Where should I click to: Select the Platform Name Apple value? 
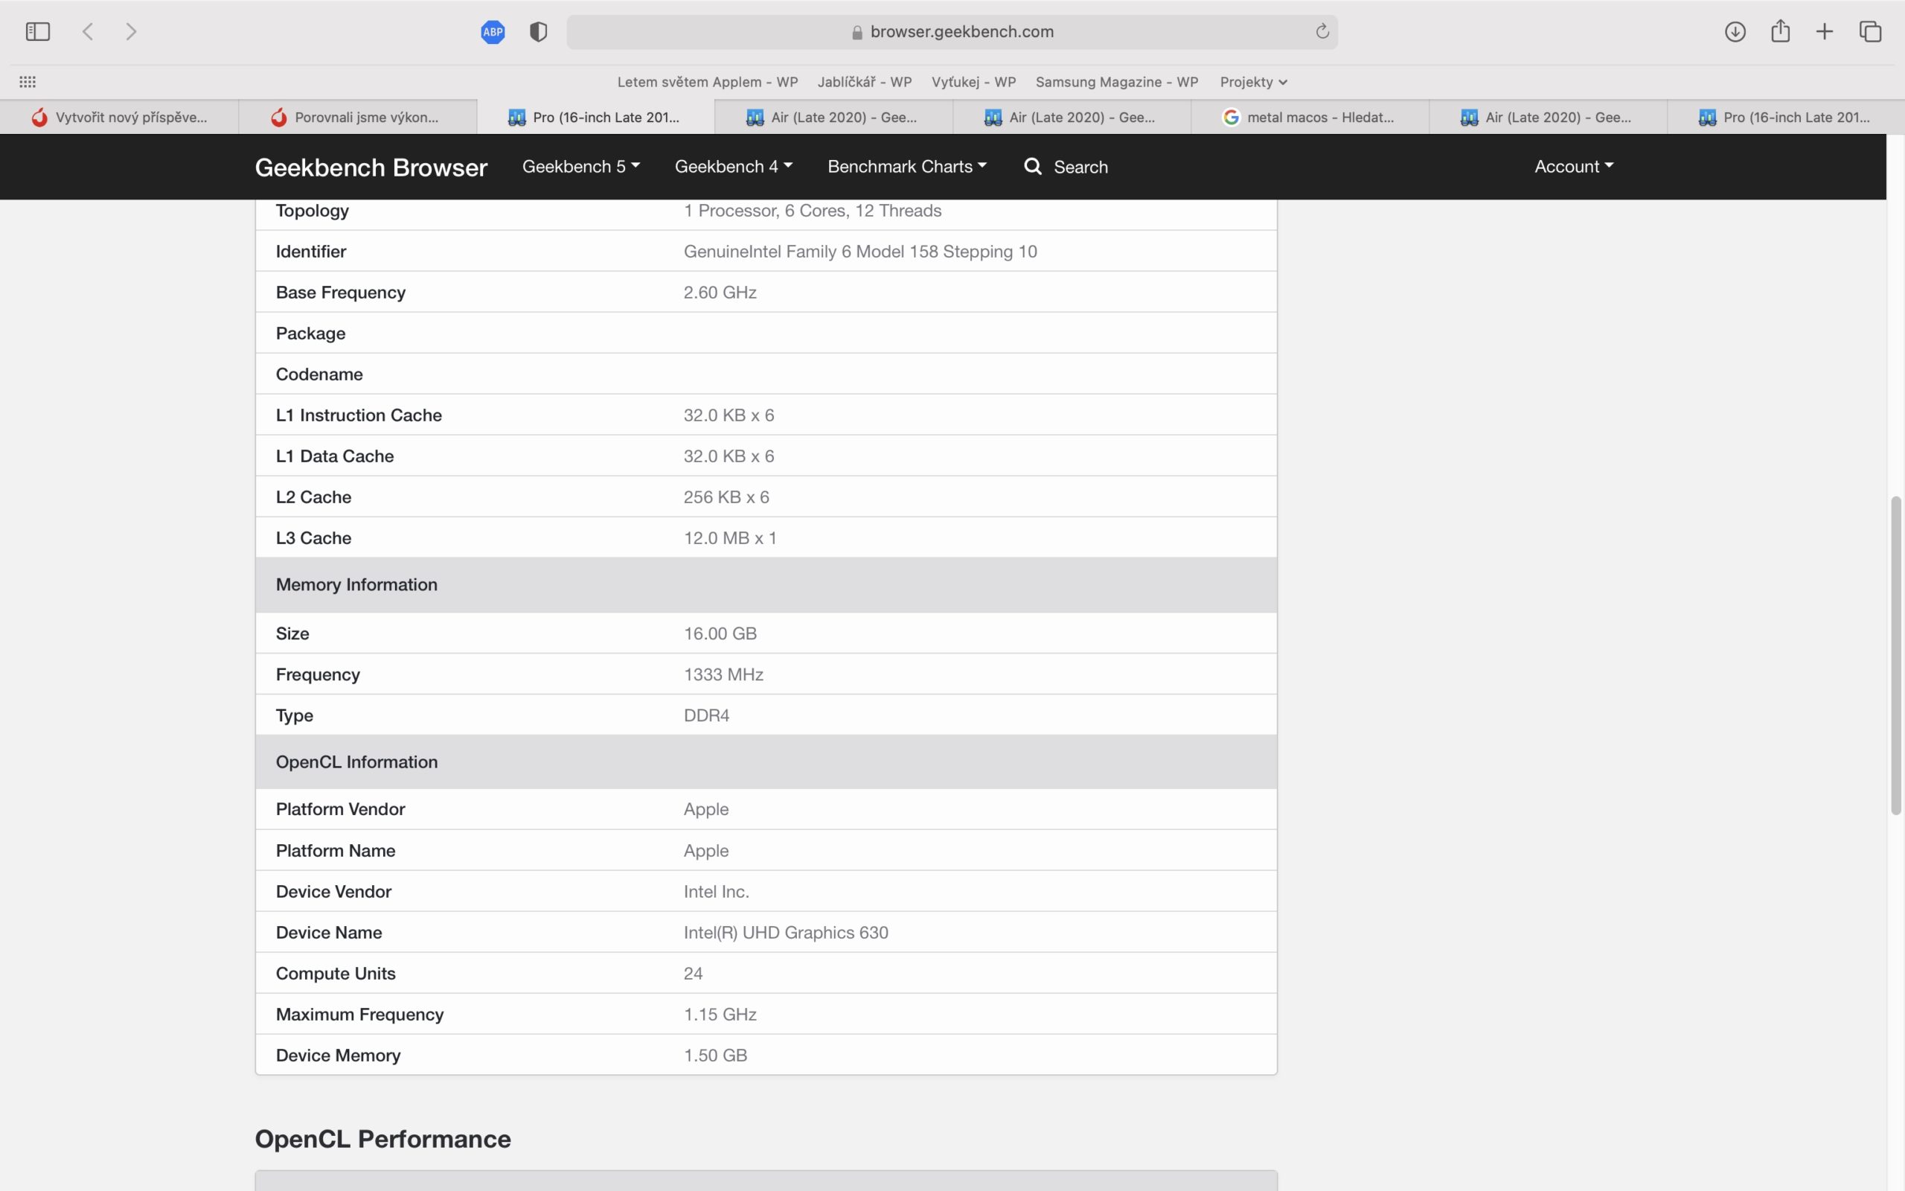pyautogui.click(x=705, y=851)
